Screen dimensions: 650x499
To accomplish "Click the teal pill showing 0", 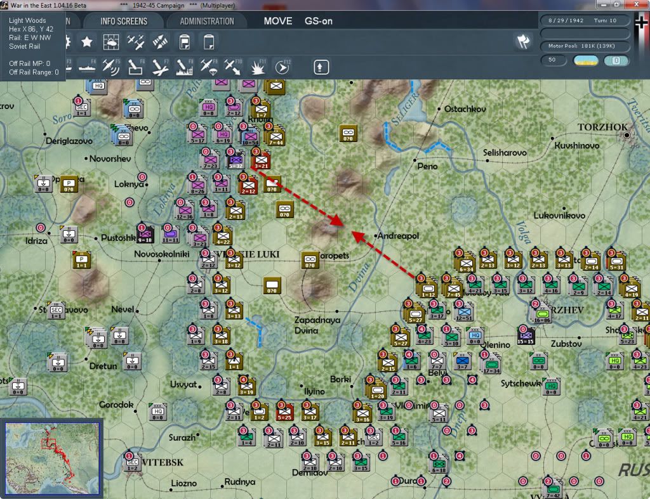I will coord(616,60).
